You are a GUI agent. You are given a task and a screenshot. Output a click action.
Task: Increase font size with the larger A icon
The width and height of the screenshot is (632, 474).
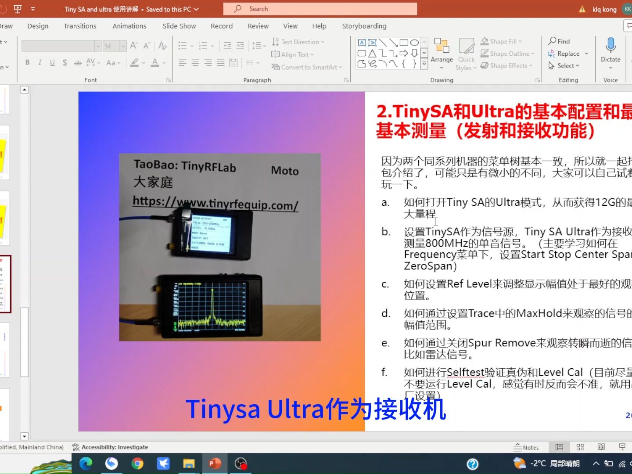coord(134,46)
